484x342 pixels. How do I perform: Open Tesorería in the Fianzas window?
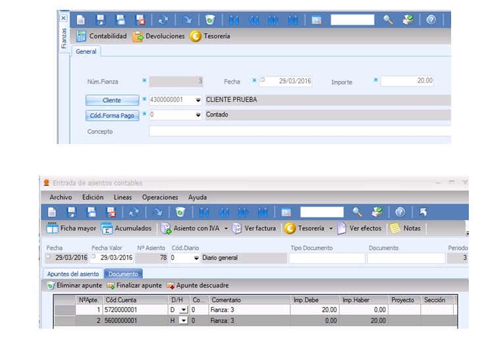click(x=210, y=36)
